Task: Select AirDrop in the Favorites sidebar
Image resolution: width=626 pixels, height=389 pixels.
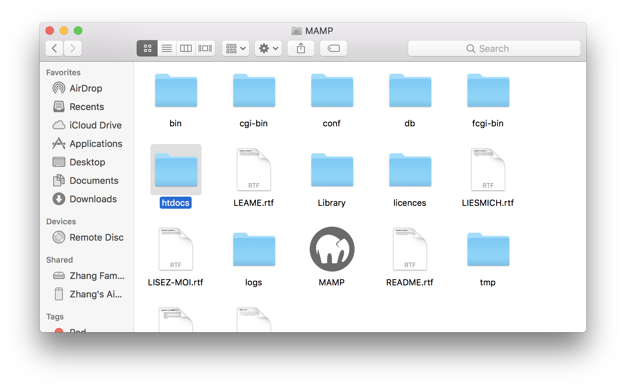Action: pyautogui.click(x=86, y=88)
